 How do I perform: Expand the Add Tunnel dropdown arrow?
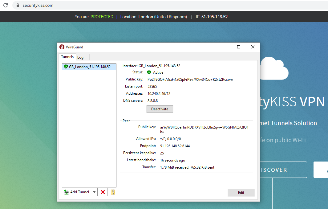coord(94,192)
